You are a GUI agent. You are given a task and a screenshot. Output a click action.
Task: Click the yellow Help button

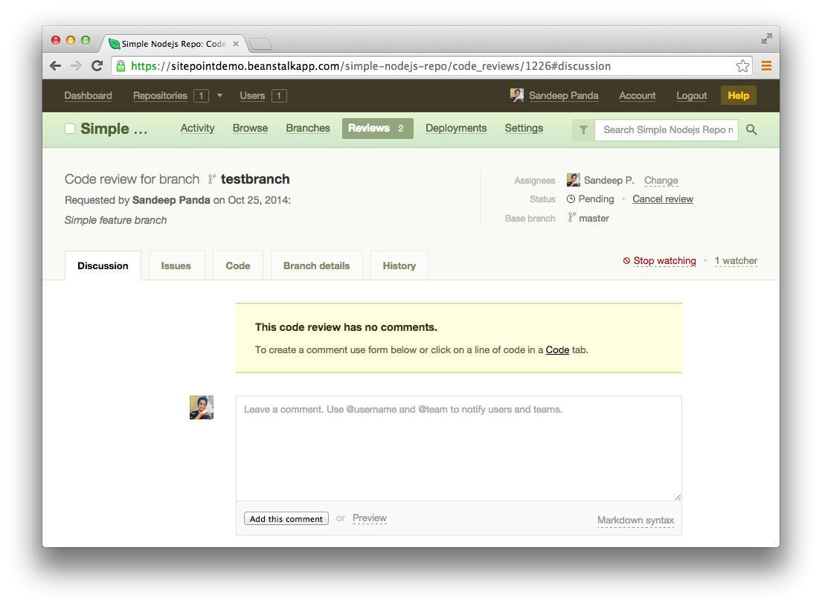[738, 95]
